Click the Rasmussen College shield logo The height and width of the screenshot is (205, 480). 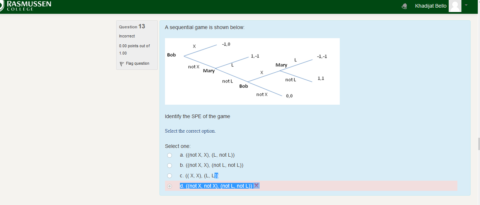click(2, 6)
